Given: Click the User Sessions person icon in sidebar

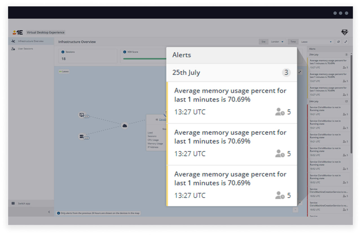Looking at the screenshot, I should click(x=13, y=49).
